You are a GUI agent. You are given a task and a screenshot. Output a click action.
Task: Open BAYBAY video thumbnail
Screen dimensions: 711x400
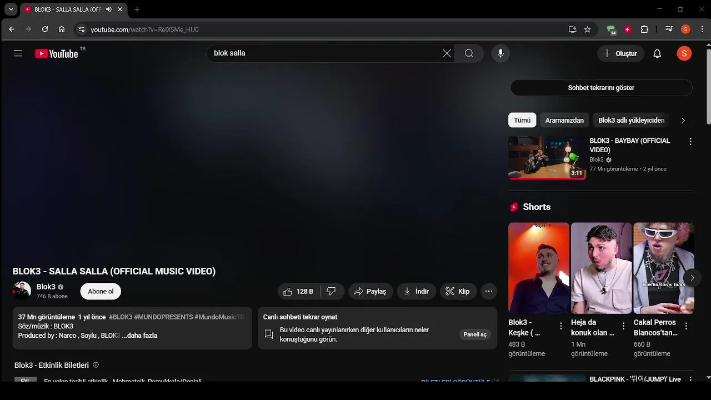pyautogui.click(x=547, y=158)
